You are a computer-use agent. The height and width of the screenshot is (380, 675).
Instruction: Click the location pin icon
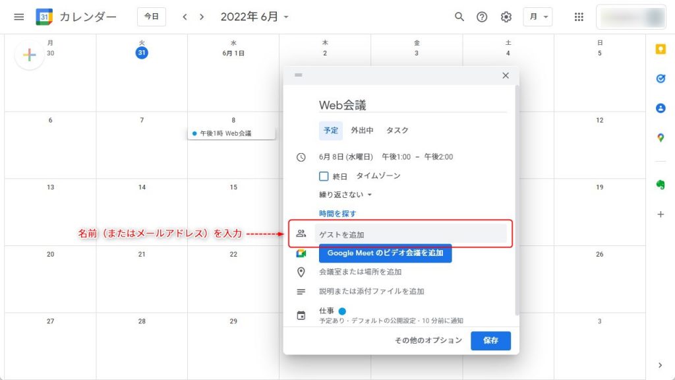tap(301, 272)
